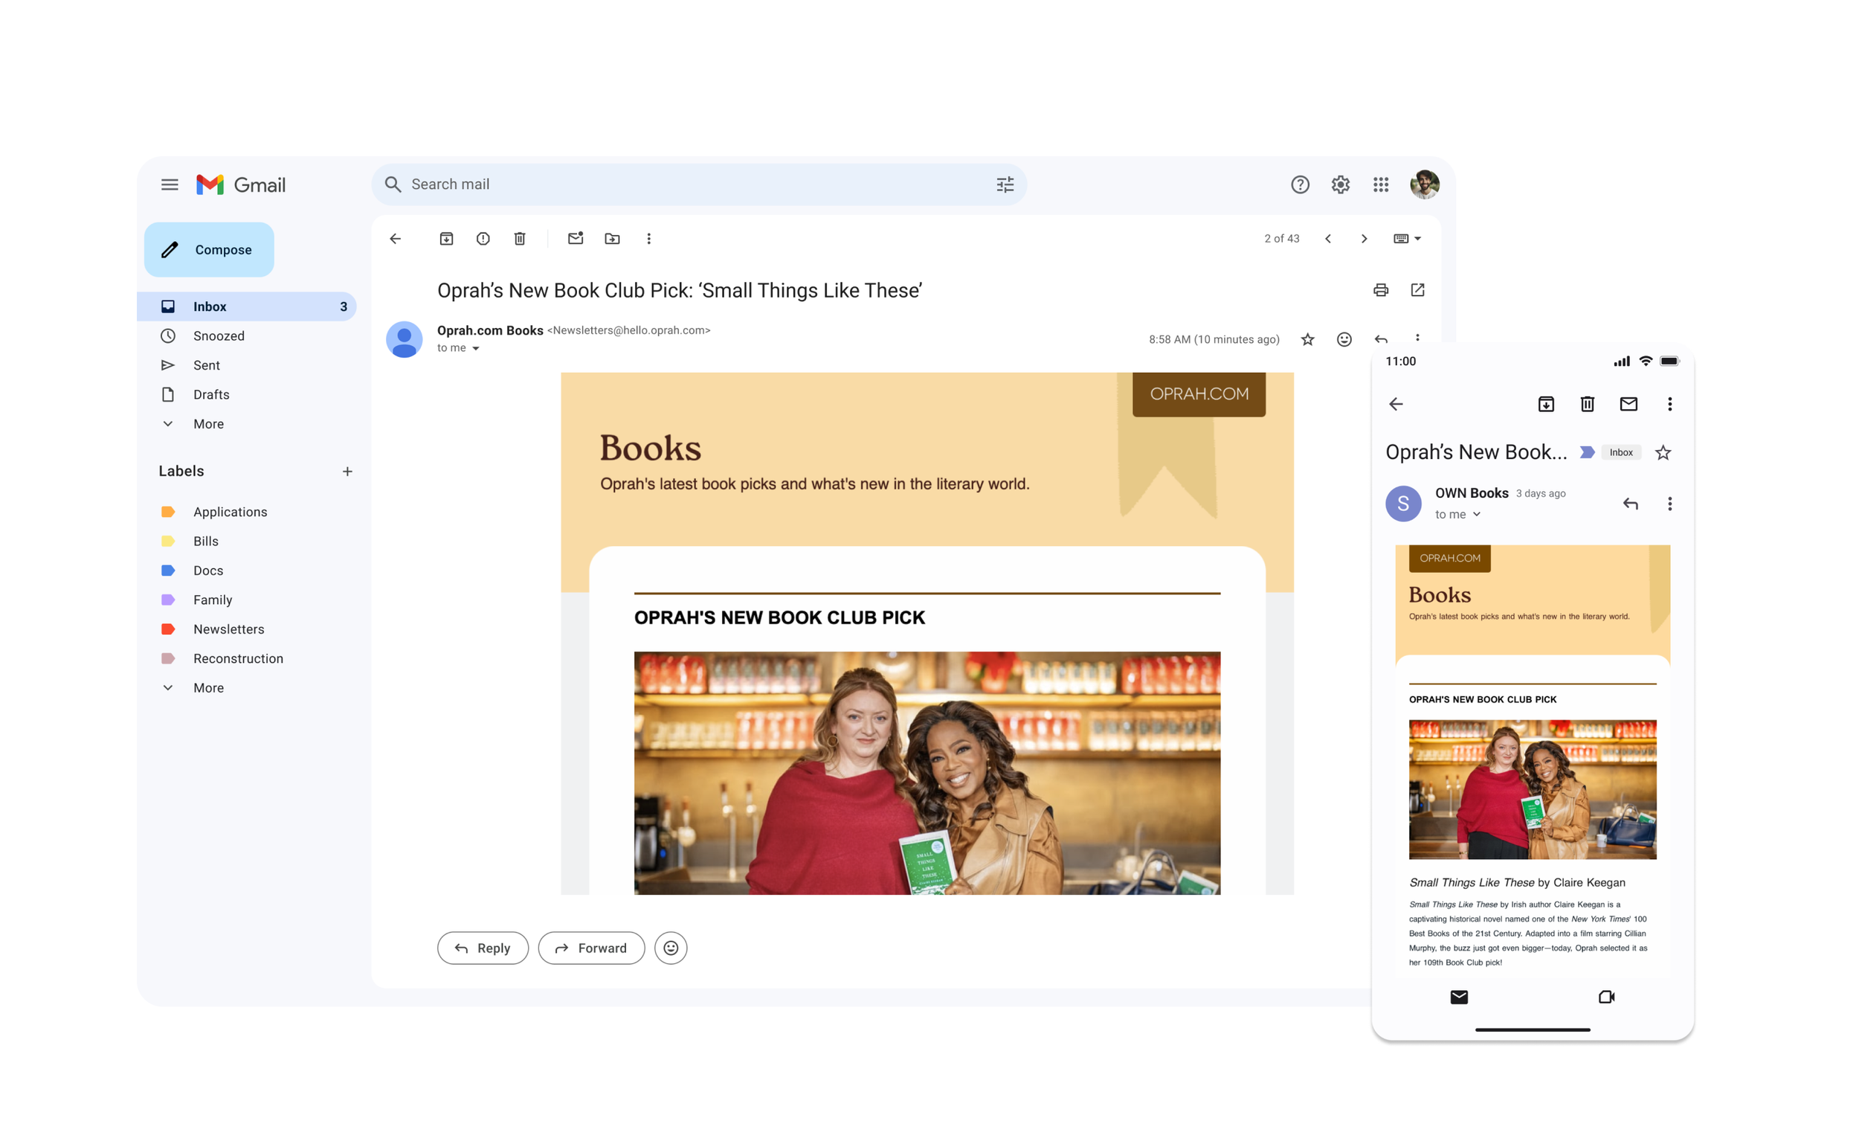Archive this email from the desktop toolbar
The height and width of the screenshot is (1144, 1859).
pyautogui.click(x=446, y=238)
